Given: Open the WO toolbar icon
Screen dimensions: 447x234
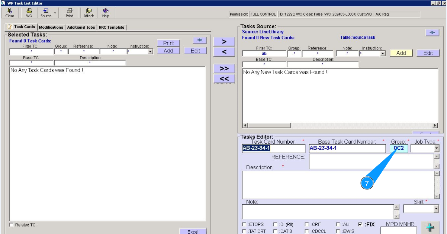Looking at the screenshot, I should [x=29, y=13].
